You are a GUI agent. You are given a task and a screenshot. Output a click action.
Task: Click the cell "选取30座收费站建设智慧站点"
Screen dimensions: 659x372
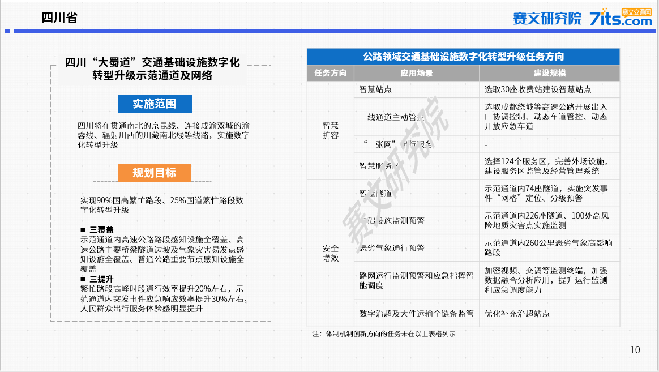click(x=549, y=89)
